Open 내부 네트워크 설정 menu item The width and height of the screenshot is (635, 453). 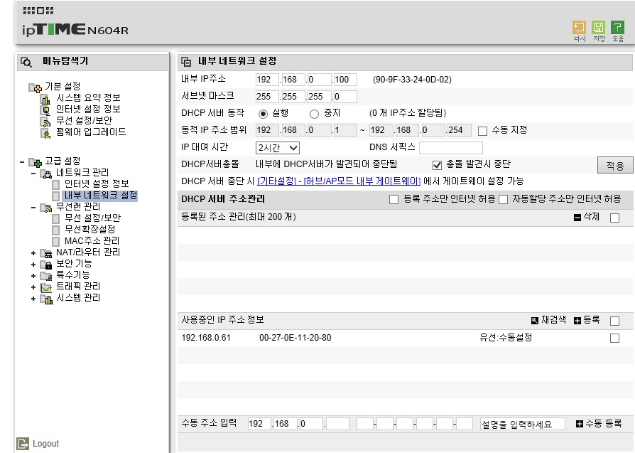tap(101, 196)
